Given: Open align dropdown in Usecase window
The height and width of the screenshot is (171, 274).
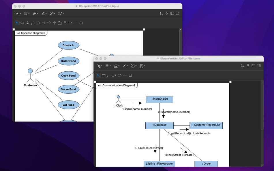Looking at the screenshot, I should tap(27, 14).
